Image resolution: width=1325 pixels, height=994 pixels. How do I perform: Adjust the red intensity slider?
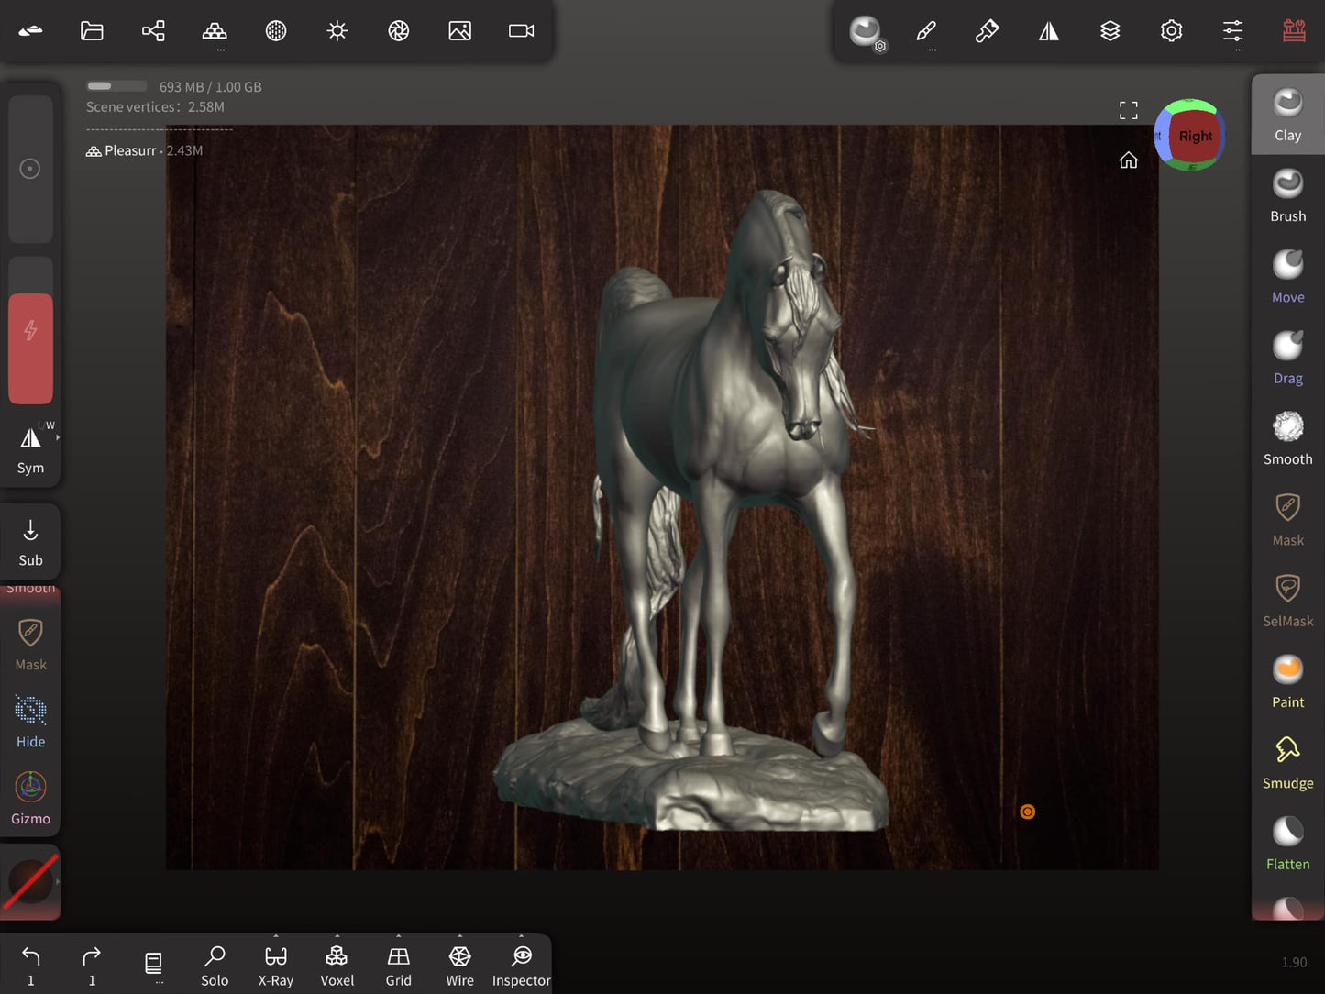pos(30,330)
